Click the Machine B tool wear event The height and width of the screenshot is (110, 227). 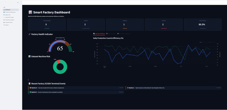click(76, 88)
